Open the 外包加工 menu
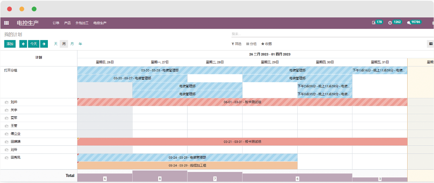The height and width of the screenshot is (183, 434). tap(82, 23)
